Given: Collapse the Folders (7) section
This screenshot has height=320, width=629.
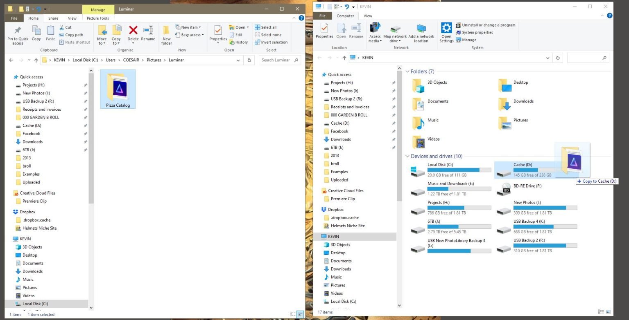Looking at the screenshot, I should [x=407, y=72].
